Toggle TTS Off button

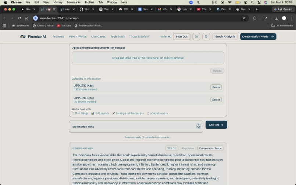[172, 148]
